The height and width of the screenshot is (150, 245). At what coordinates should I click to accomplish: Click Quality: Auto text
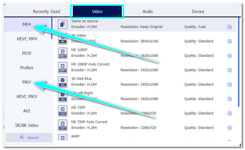195,27
